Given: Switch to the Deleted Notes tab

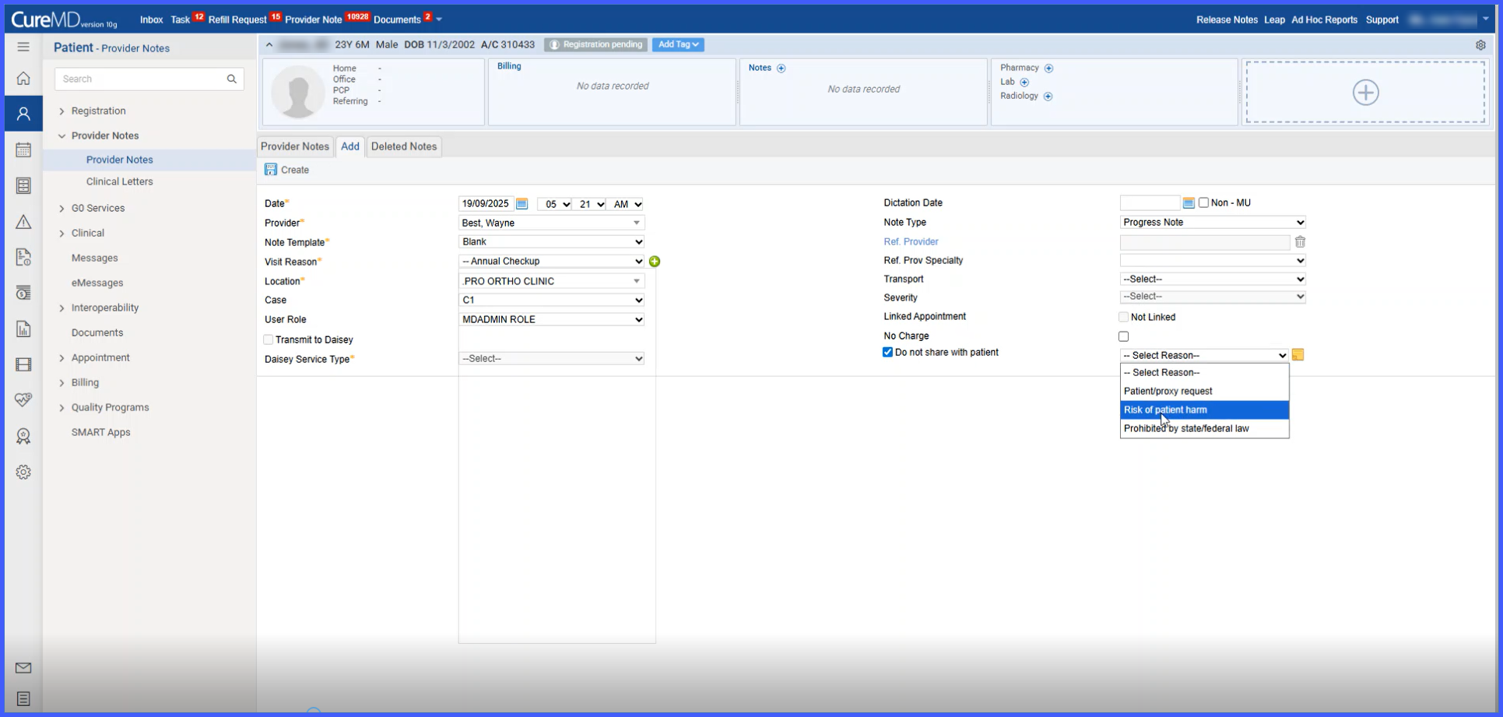Looking at the screenshot, I should [x=404, y=146].
